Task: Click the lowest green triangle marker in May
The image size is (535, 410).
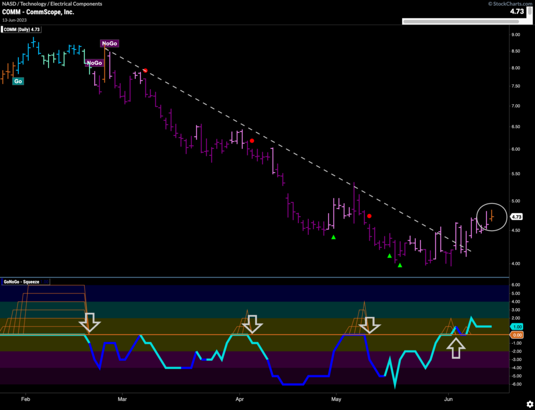Action: [400, 266]
